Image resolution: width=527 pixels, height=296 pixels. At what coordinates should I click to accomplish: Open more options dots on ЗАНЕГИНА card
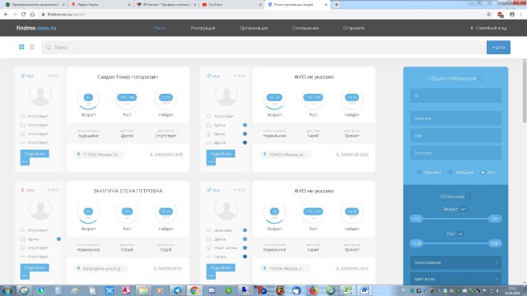tap(25, 275)
